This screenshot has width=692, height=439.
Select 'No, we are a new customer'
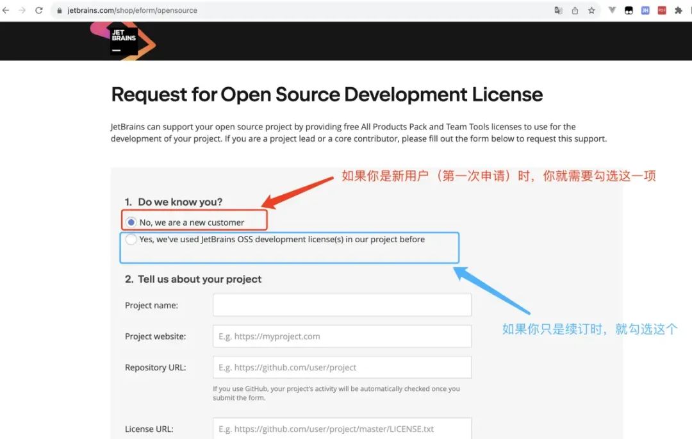[x=131, y=222]
